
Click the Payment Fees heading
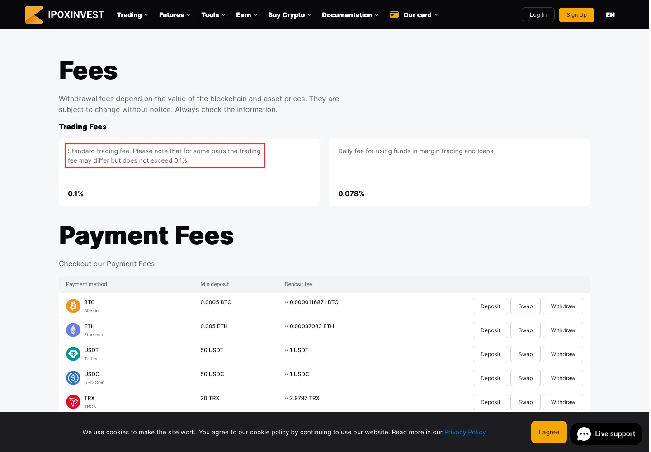[146, 235]
